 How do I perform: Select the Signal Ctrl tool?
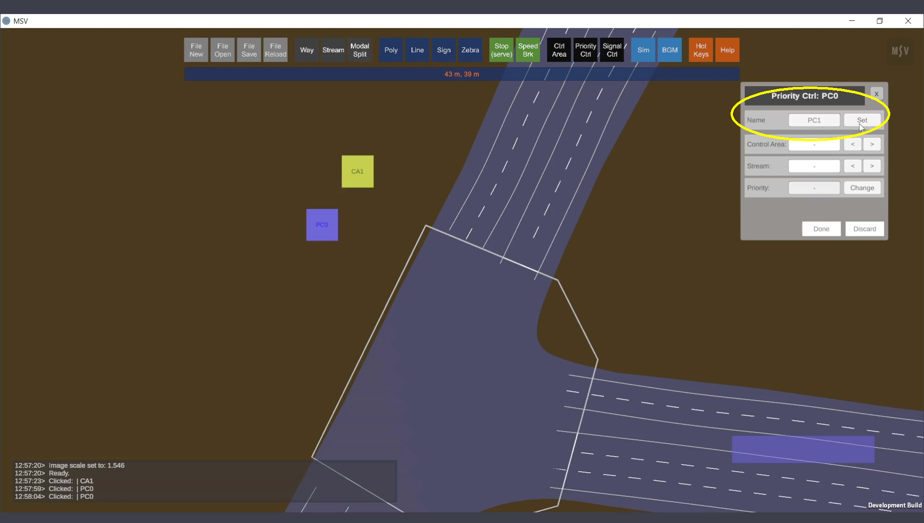point(612,50)
